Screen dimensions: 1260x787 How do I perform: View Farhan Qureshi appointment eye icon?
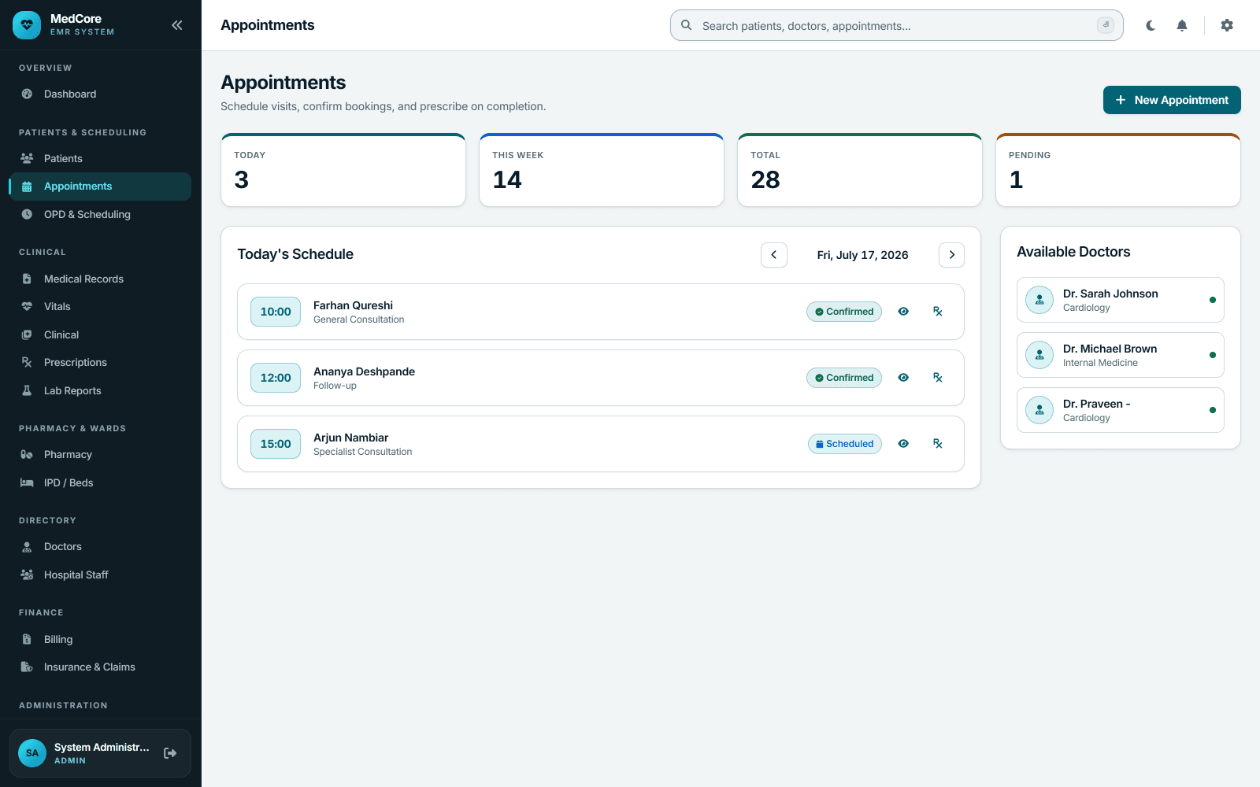(x=903, y=312)
